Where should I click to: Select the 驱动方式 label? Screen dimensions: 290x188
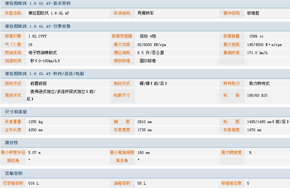(x=13, y=84)
